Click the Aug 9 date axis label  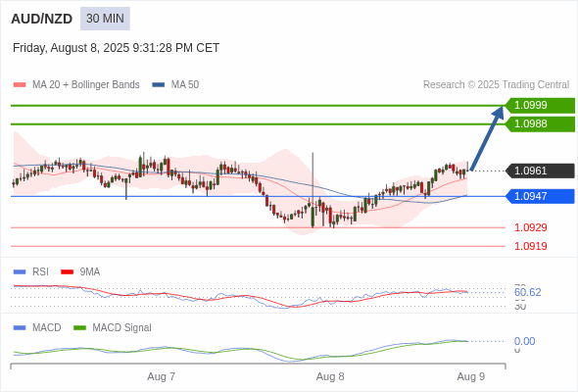[471, 377]
